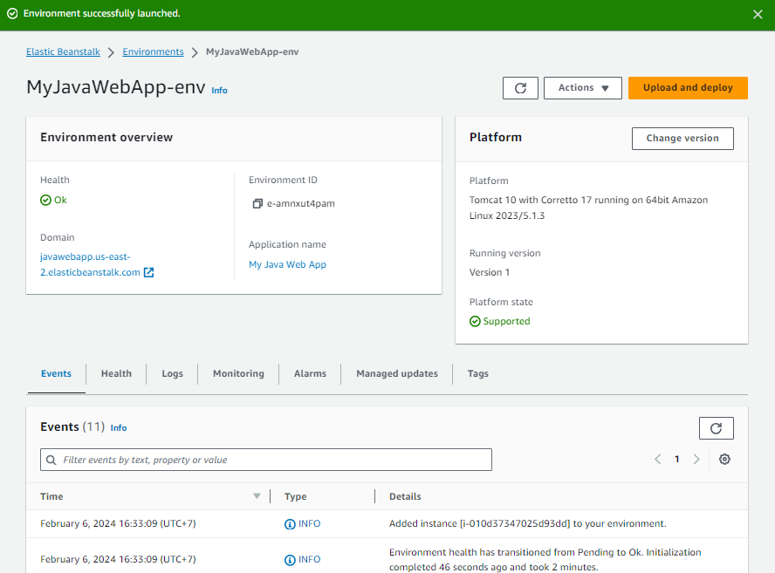Switch to the Health tab
Image resolution: width=775 pixels, height=573 pixels.
116,373
